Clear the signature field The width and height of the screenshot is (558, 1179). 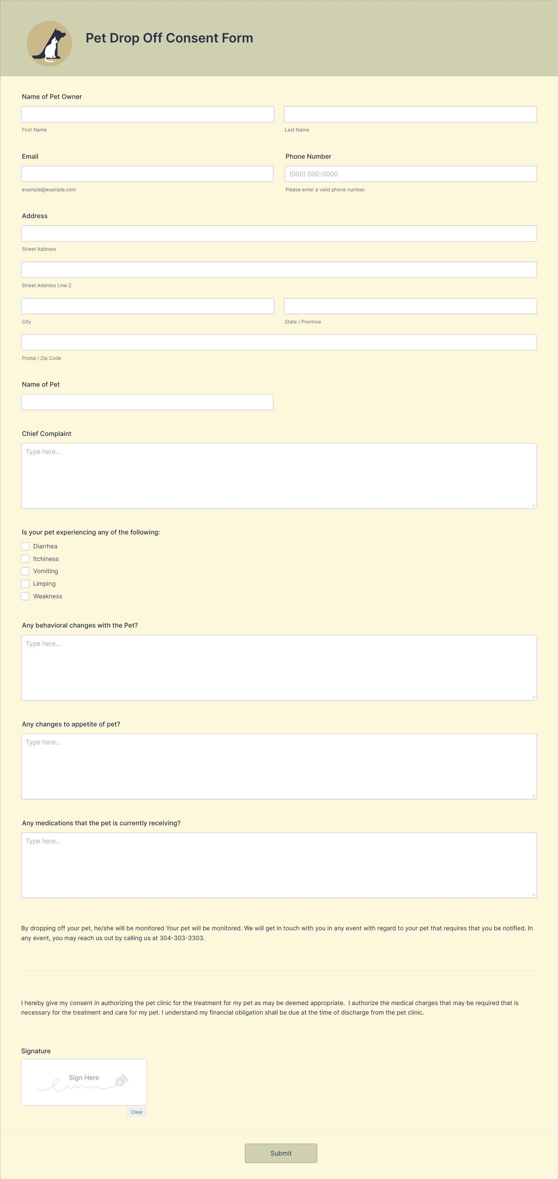(x=137, y=1112)
